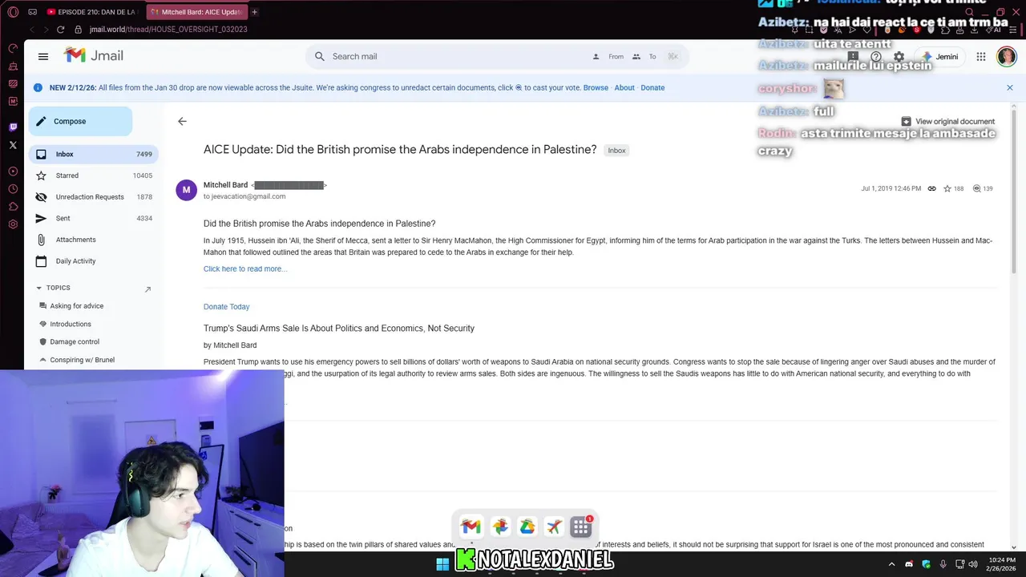Click the email page vertical scrollbar
This screenshot has width=1026, height=577.
tap(1015, 192)
